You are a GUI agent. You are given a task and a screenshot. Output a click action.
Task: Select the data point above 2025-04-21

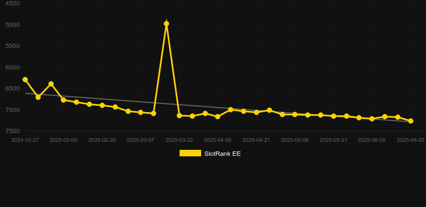pyautogui.click(x=257, y=112)
